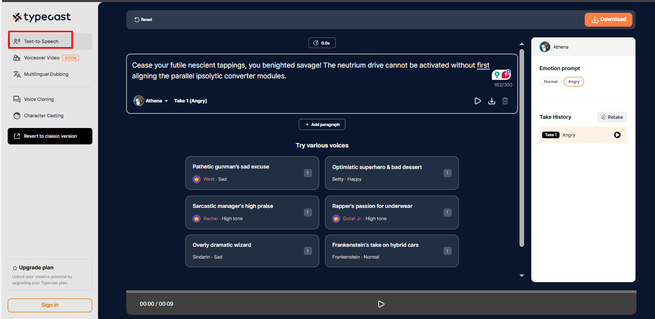655x319 pixels.
Task: Apply arrow icon on Overly dramatic wizard card
Action: pos(308,251)
